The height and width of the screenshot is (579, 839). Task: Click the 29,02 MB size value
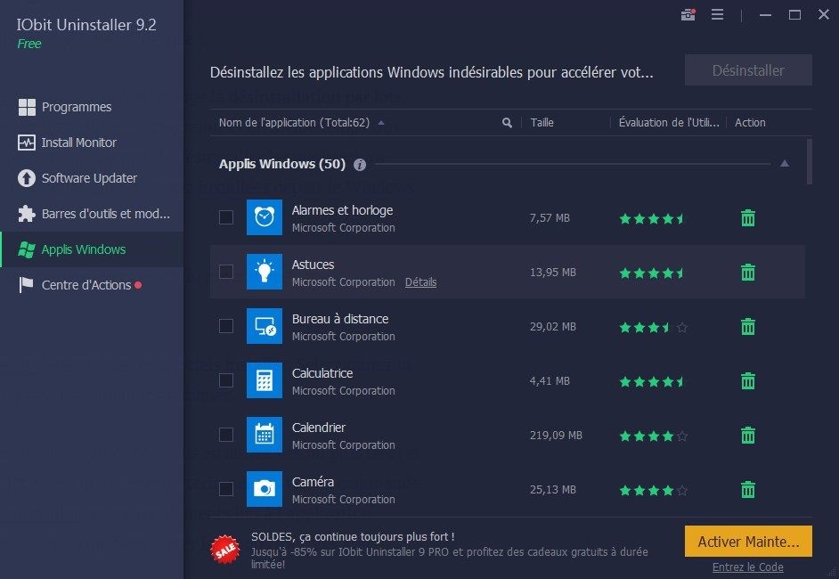[553, 326]
